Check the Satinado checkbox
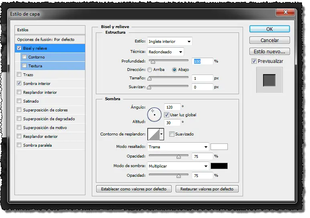 point(19,101)
